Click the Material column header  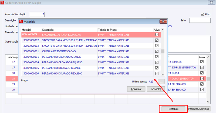(31, 30)
